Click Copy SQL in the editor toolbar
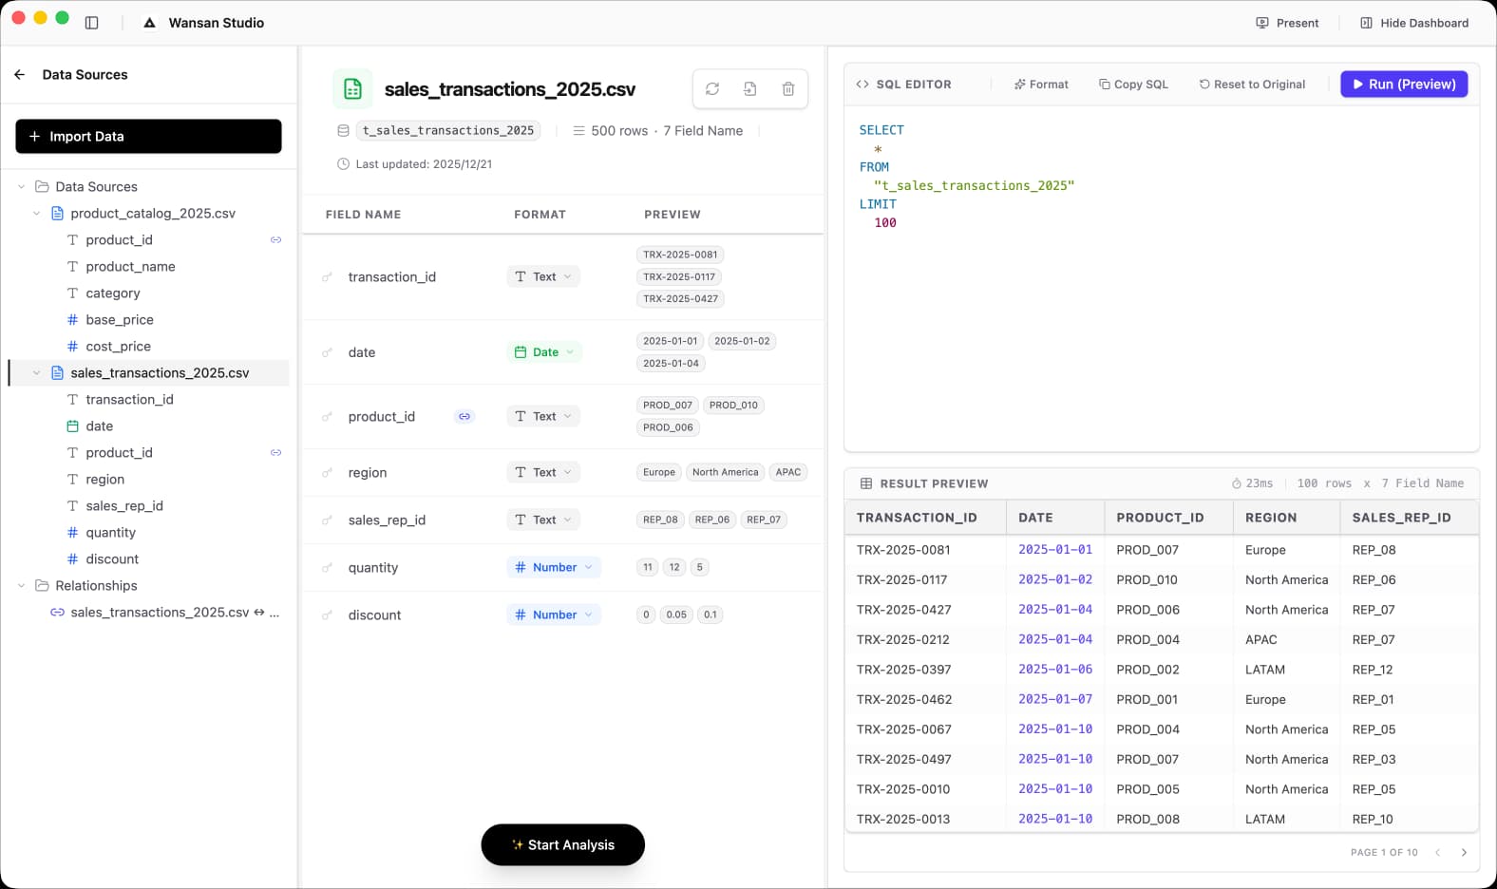Image resolution: width=1497 pixels, height=889 pixels. (1133, 85)
